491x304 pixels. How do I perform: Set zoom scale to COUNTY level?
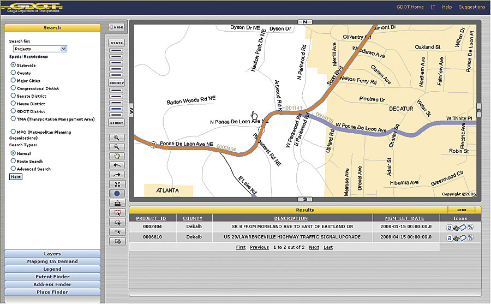117,83
